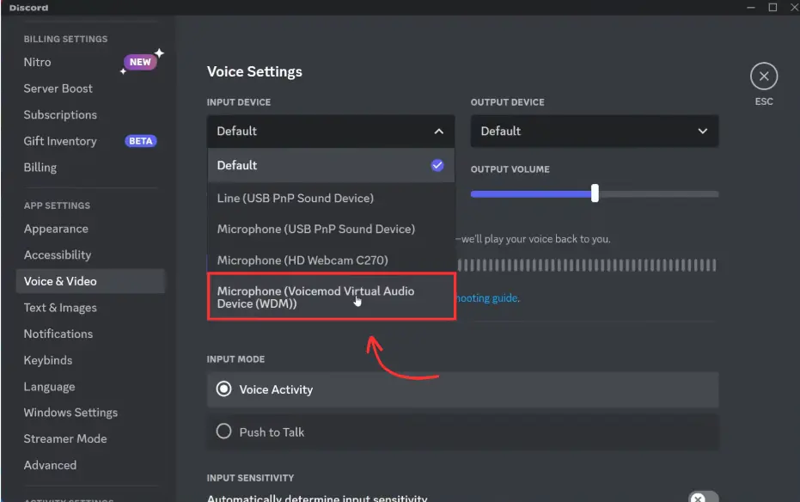Expand the Output Device dropdown

(x=595, y=132)
